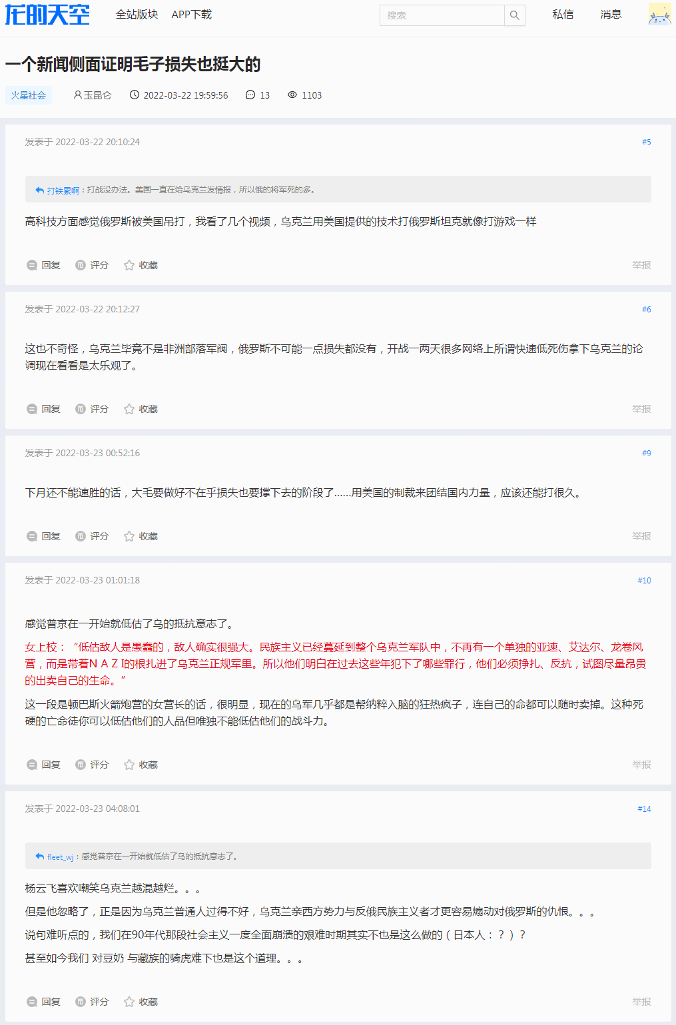Image resolution: width=676 pixels, height=1025 pixels.
Task: Report (举报) post #6
Action: pyautogui.click(x=641, y=409)
